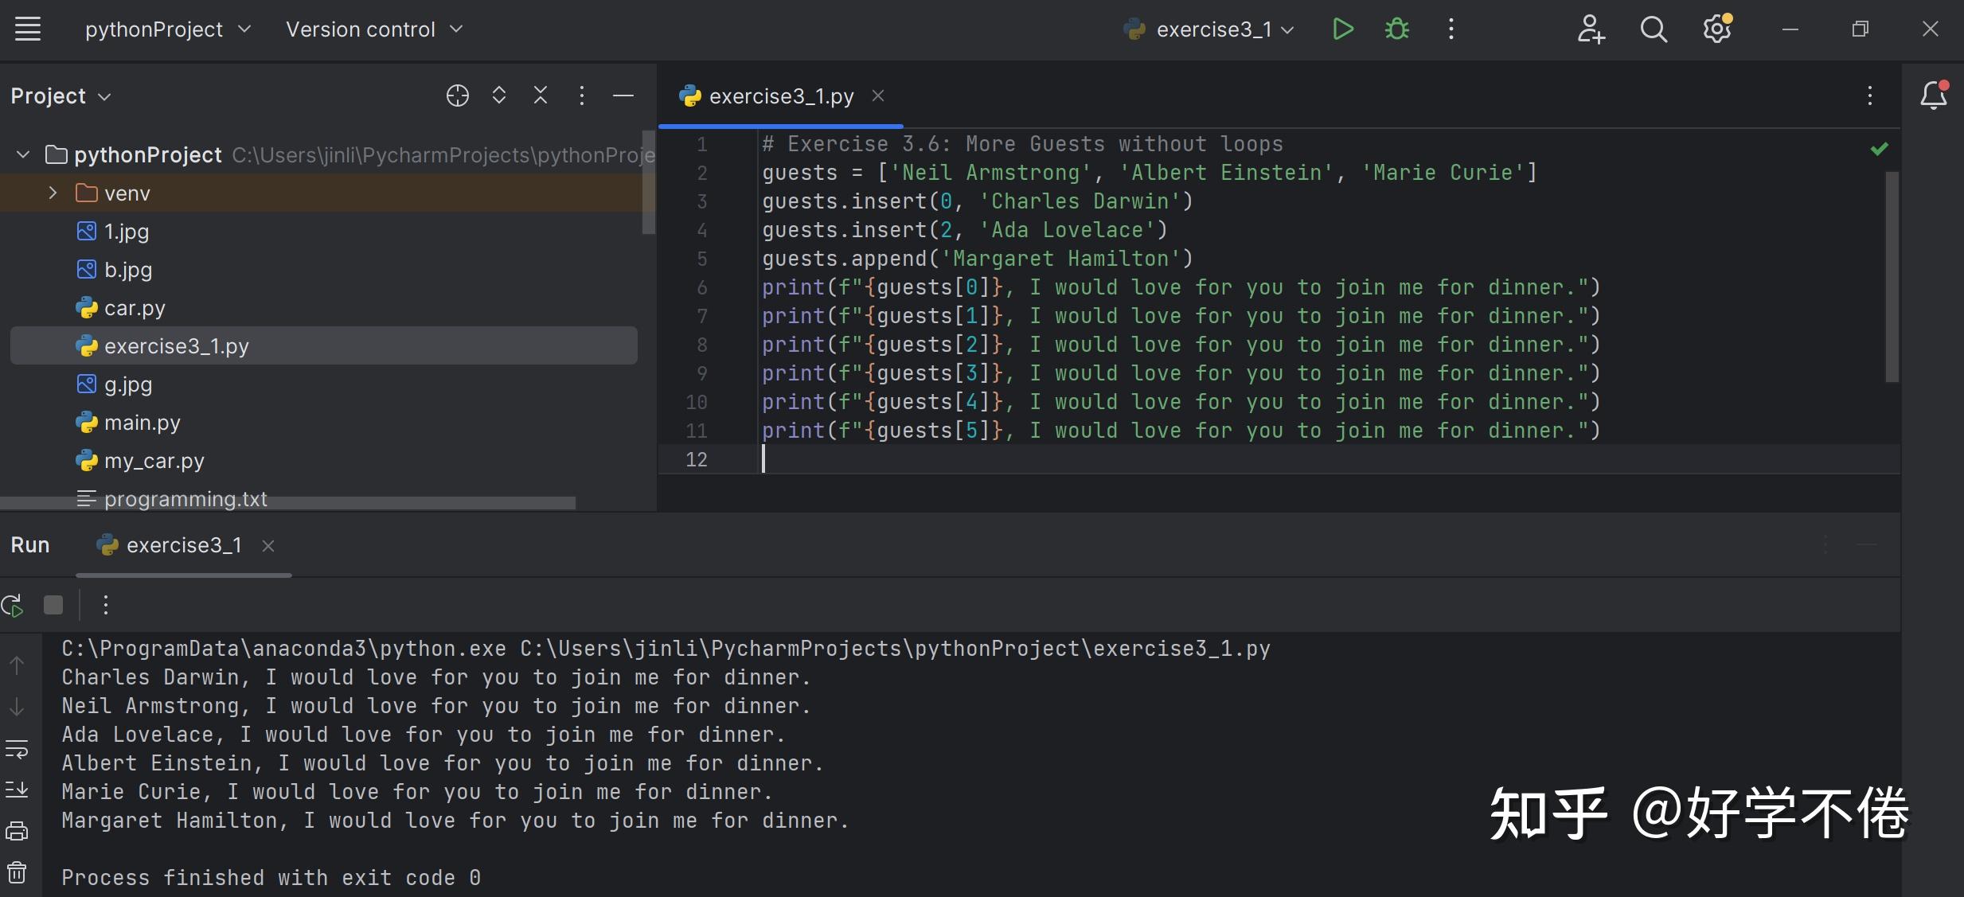Show notifications with the bell icon

coord(1935,95)
